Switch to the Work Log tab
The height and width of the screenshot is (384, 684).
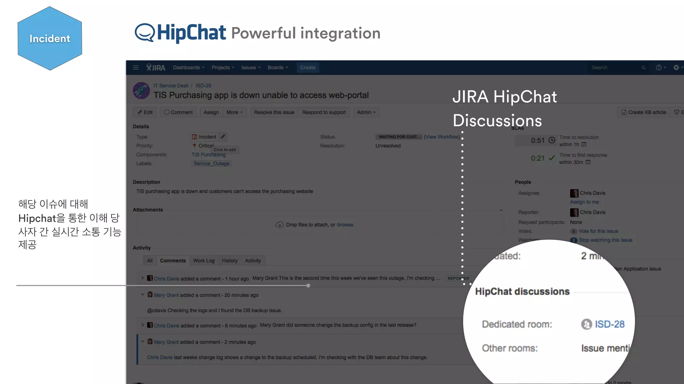coord(204,261)
